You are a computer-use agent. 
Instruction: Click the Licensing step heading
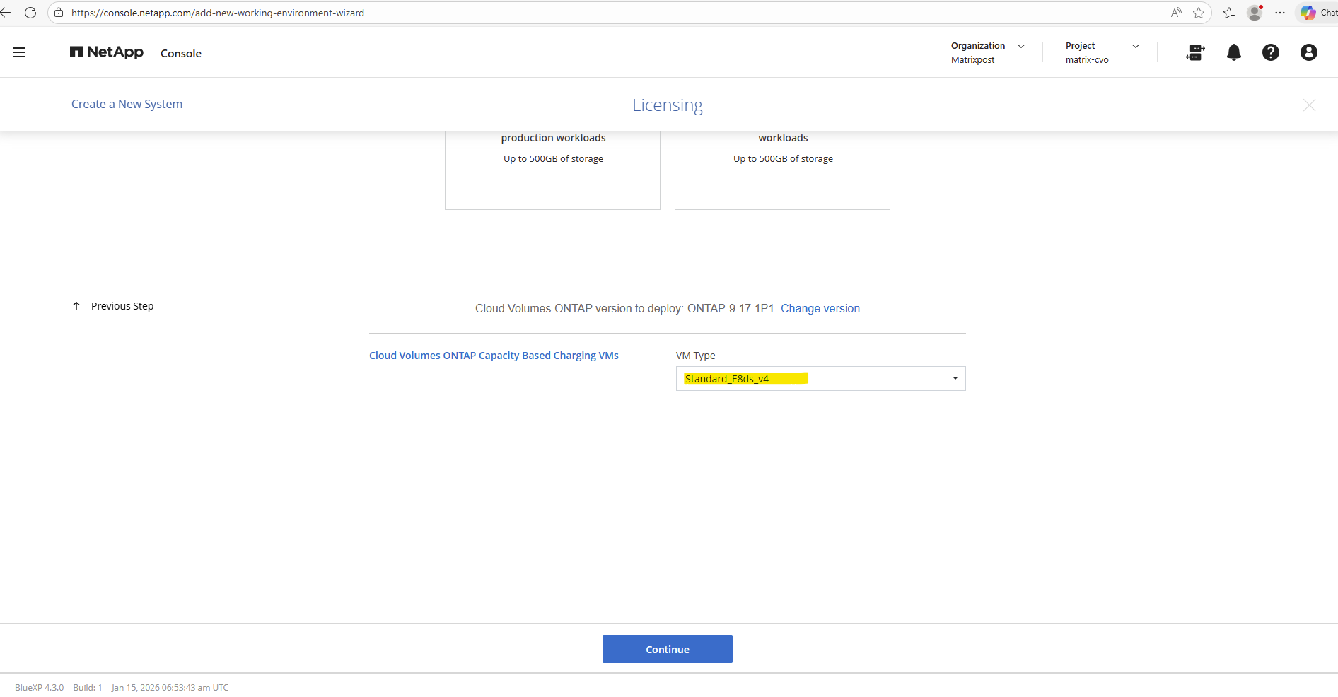tap(668, 105)
